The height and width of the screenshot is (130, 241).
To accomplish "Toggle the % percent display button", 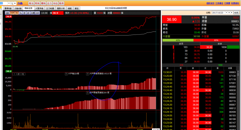I will pyautogui.click(x=21, y=13).
